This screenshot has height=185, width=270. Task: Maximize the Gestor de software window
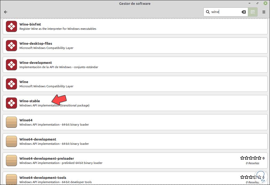tap(257, 3)
